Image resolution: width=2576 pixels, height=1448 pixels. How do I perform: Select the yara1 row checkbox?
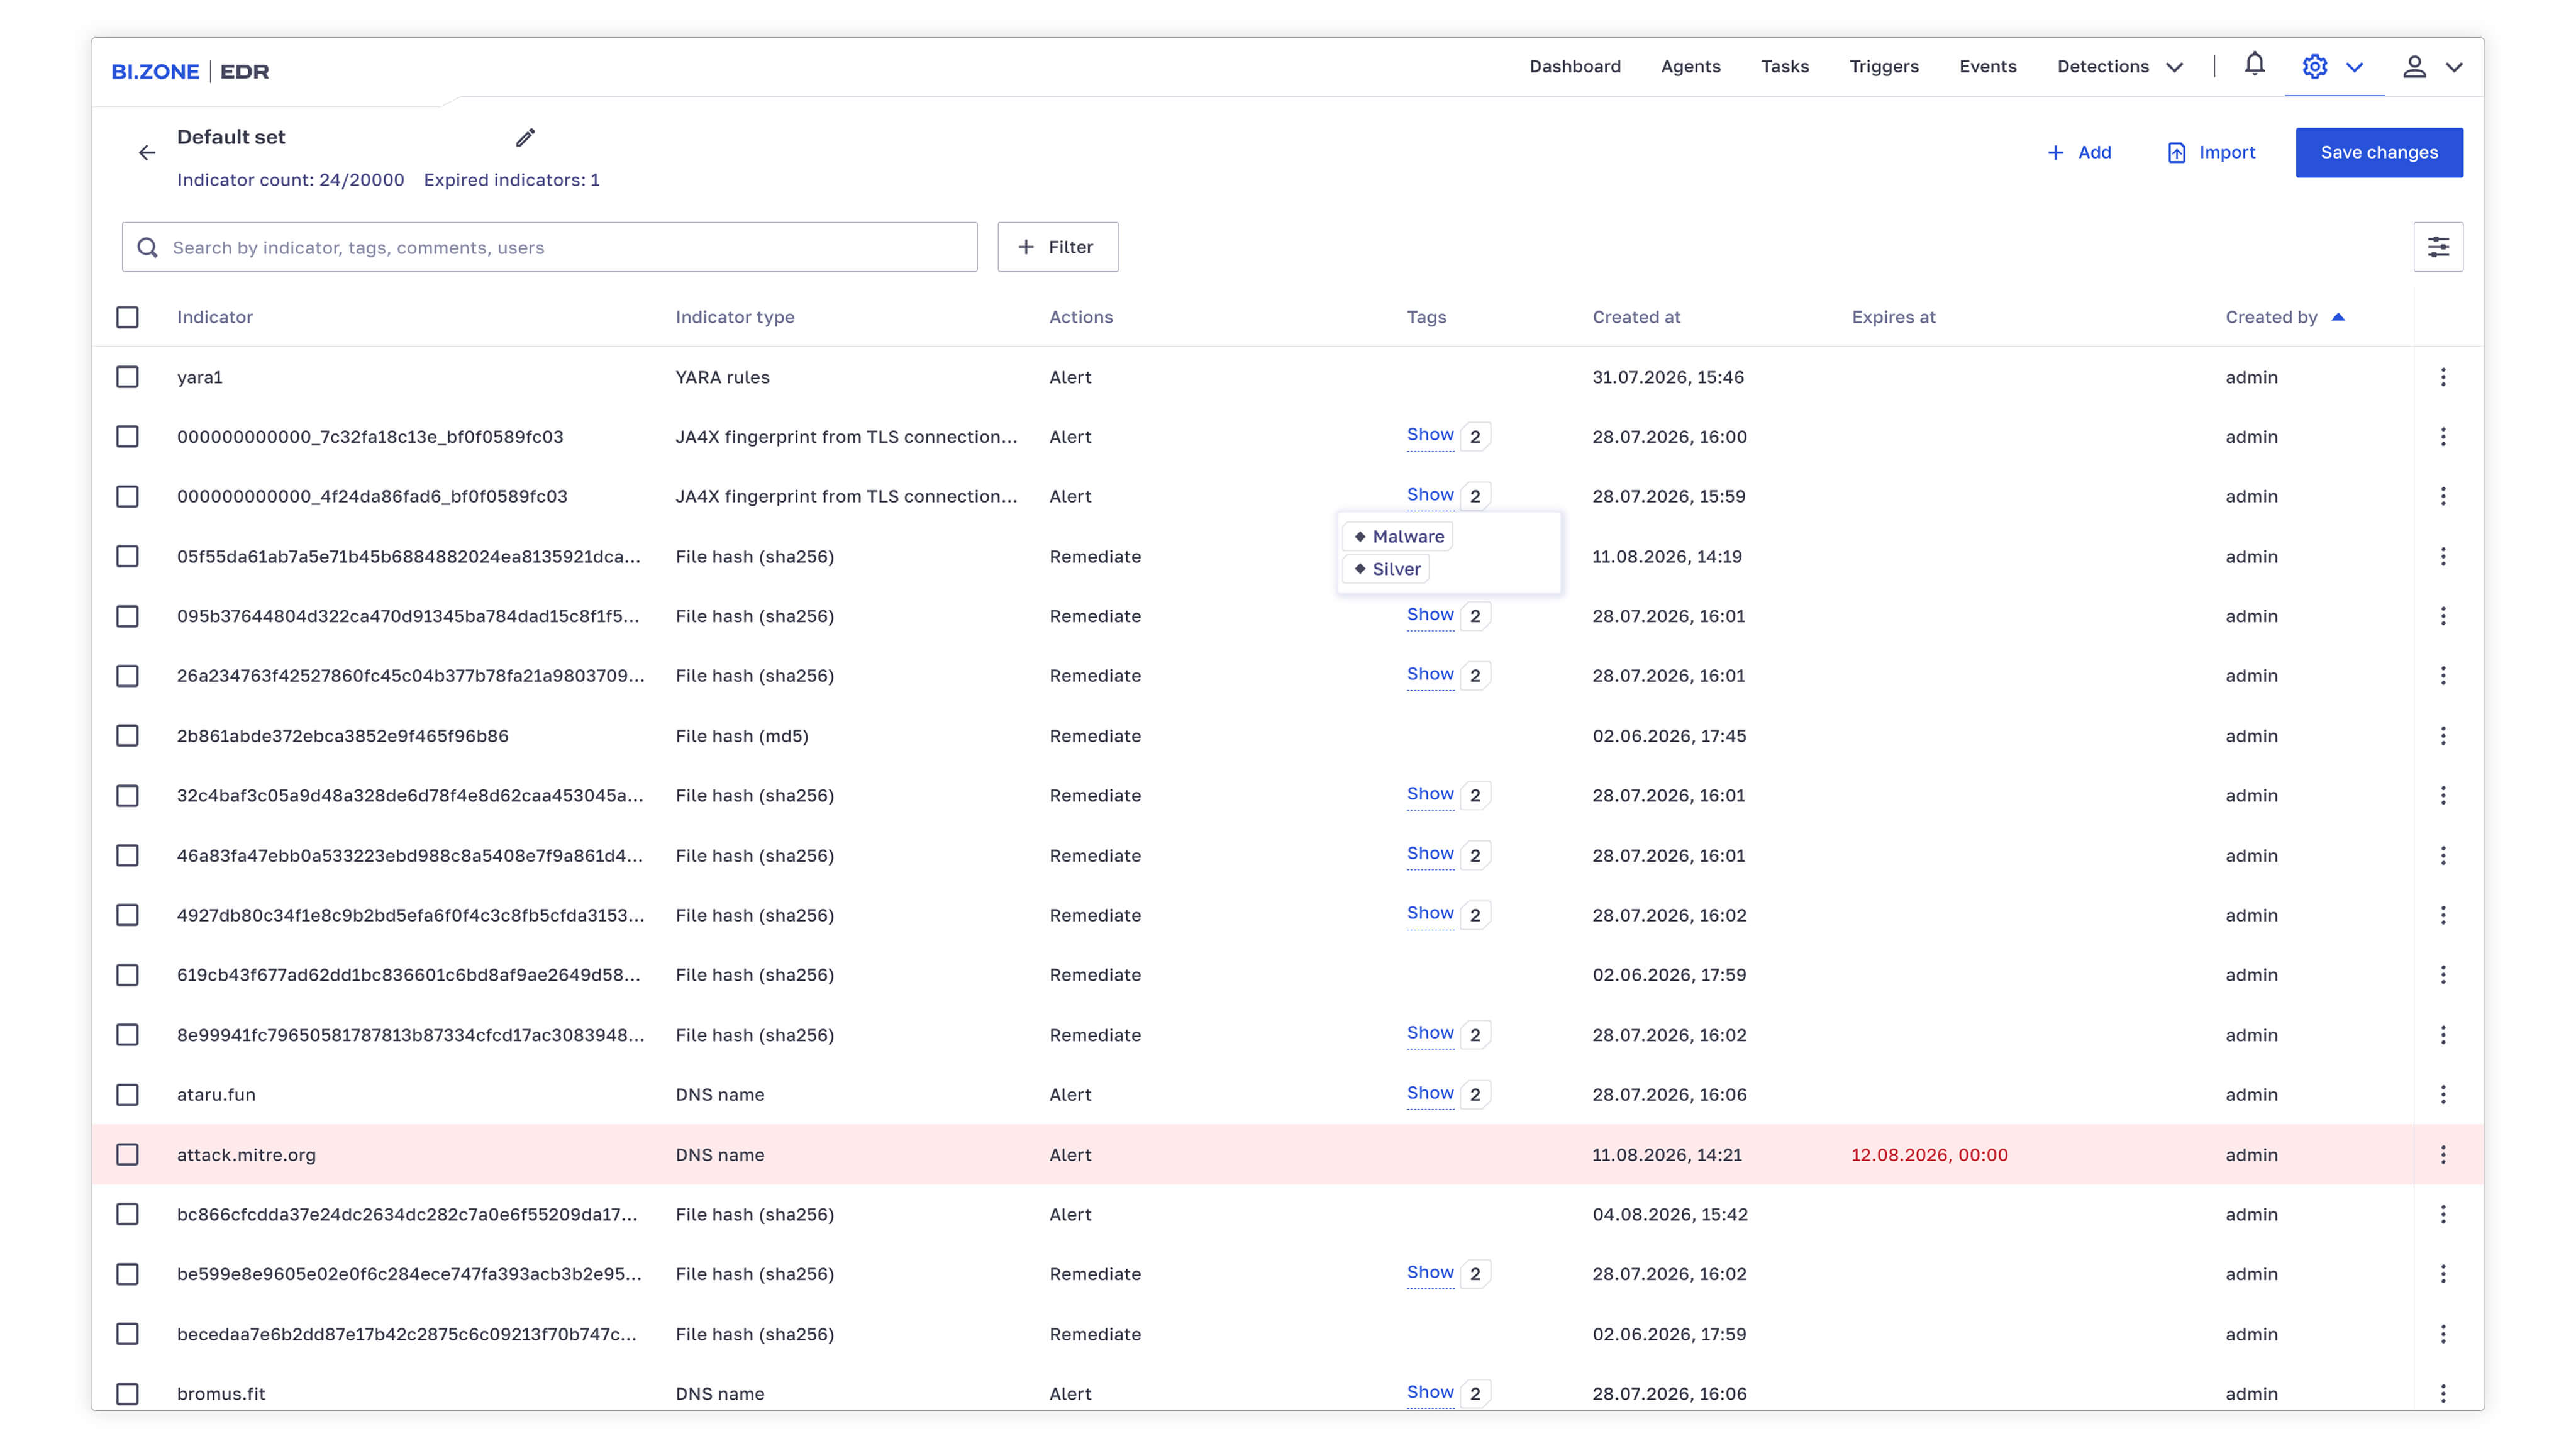(127, 377)
